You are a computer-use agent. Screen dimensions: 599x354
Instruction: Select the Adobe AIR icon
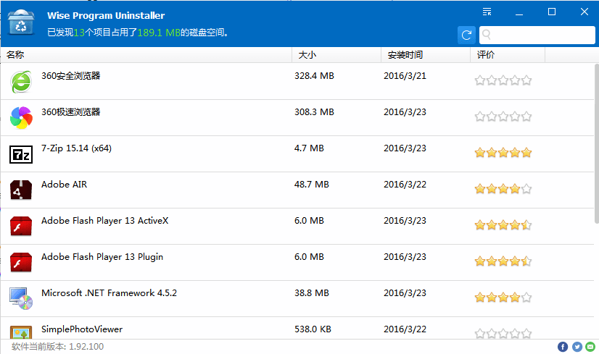(x=21, y=190)
